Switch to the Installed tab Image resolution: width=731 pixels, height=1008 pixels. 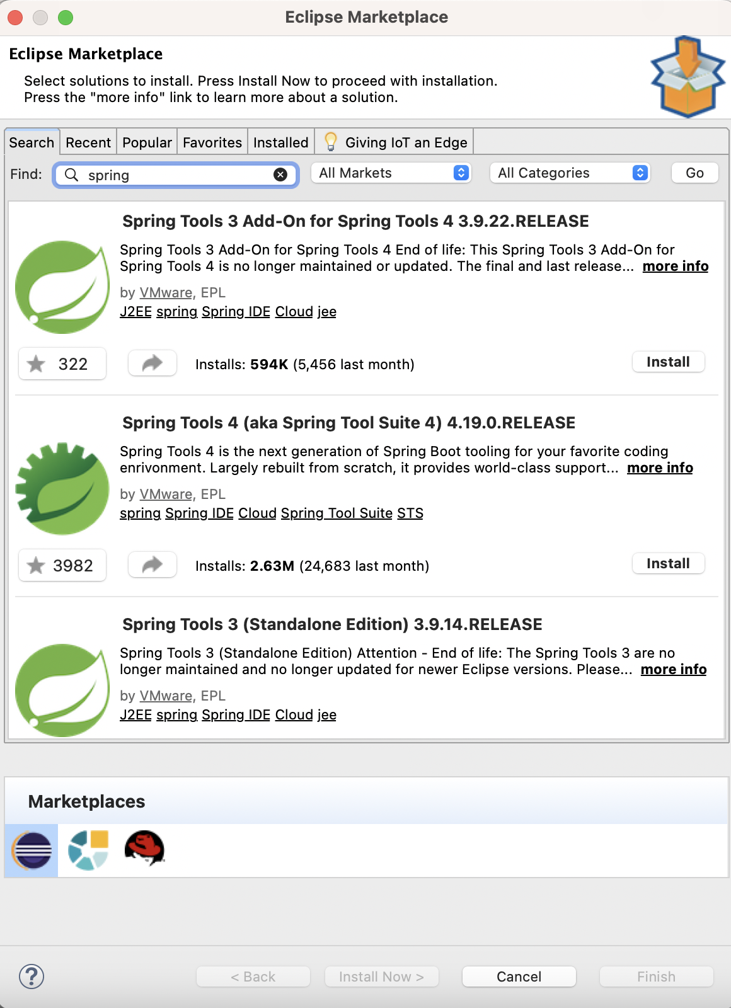[x=280, y=142]
